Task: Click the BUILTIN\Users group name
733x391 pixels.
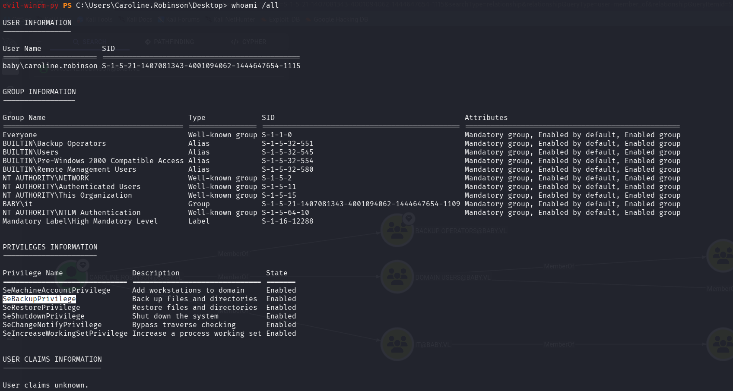Action: [x=31, y=152]
